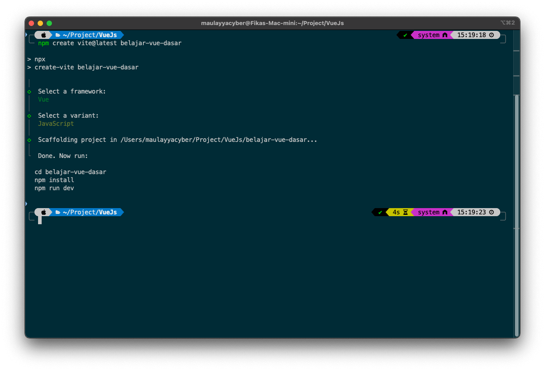The height and width of the screenshot is (371, 545).
Task: Click the home icon beside the 15:19:18 timestamp
Action: [445, 35]
